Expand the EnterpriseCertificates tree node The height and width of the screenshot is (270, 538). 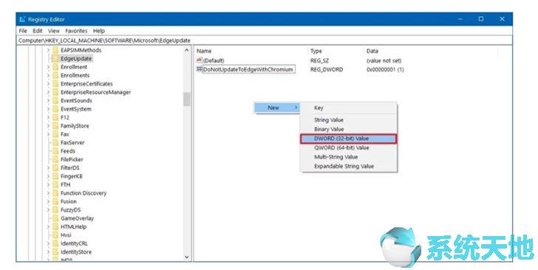pos(48,84)
